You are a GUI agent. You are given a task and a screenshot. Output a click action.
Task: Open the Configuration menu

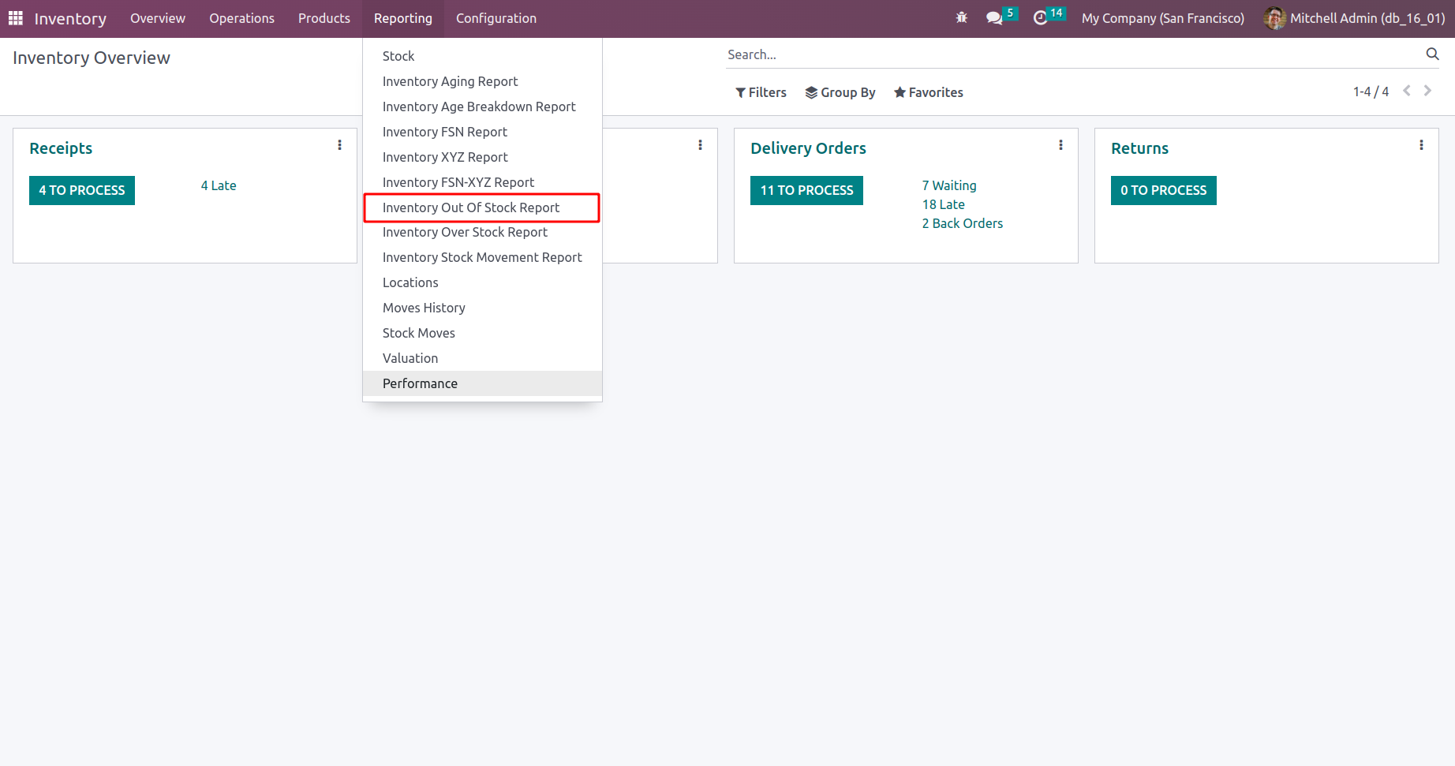click(x=496, y=18)
